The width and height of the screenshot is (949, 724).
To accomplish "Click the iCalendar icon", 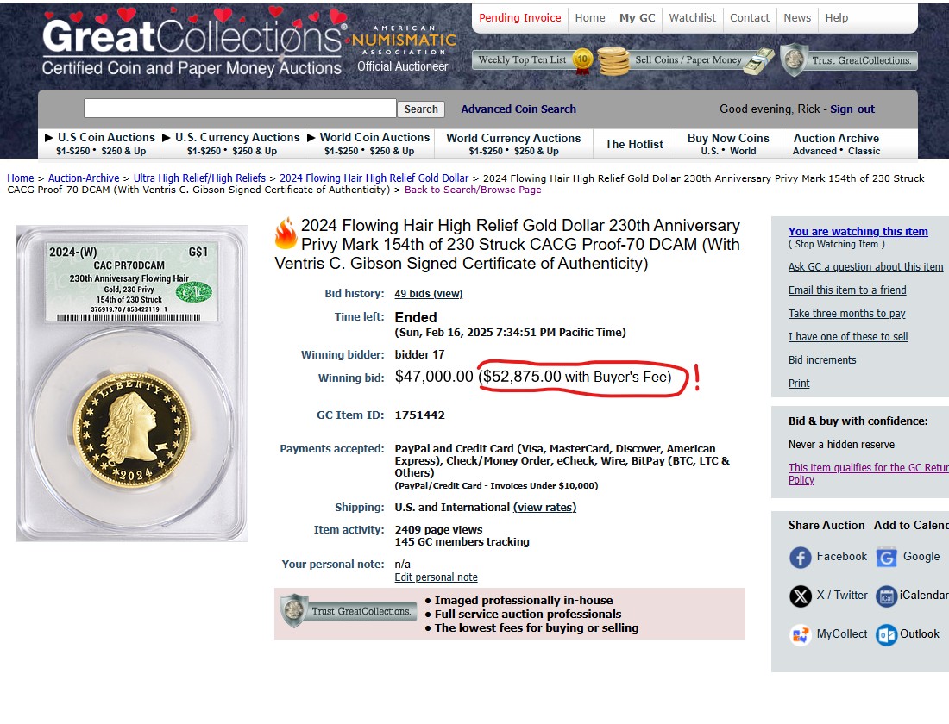I will point(886,596).
